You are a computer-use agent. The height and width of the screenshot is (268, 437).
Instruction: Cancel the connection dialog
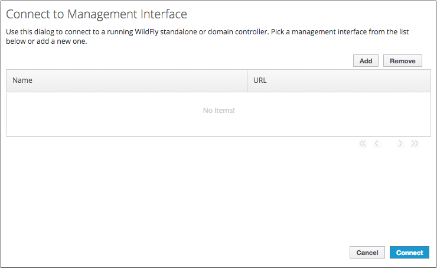(x=367, y=253)
